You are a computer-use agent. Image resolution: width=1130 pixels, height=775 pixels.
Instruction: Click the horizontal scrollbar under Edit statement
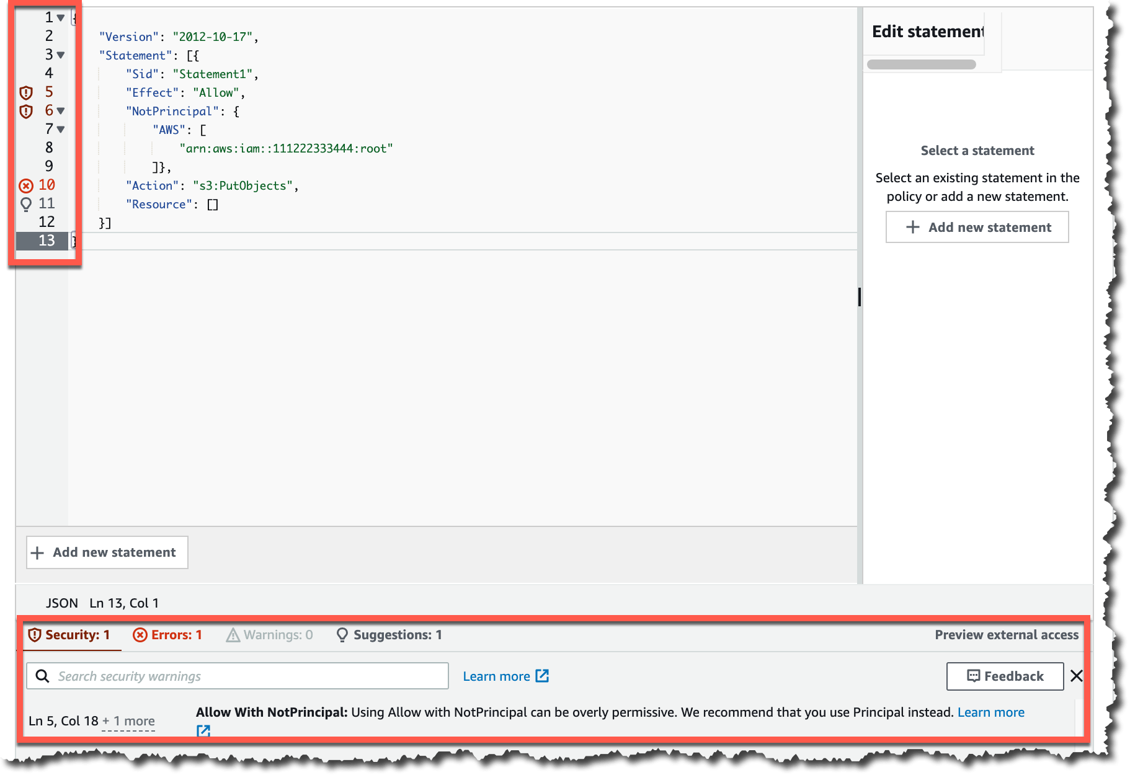pyautogui.click(x=920, y=63)
